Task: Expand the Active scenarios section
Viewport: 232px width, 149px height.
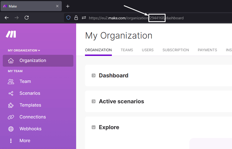Action: pos(94,101)
